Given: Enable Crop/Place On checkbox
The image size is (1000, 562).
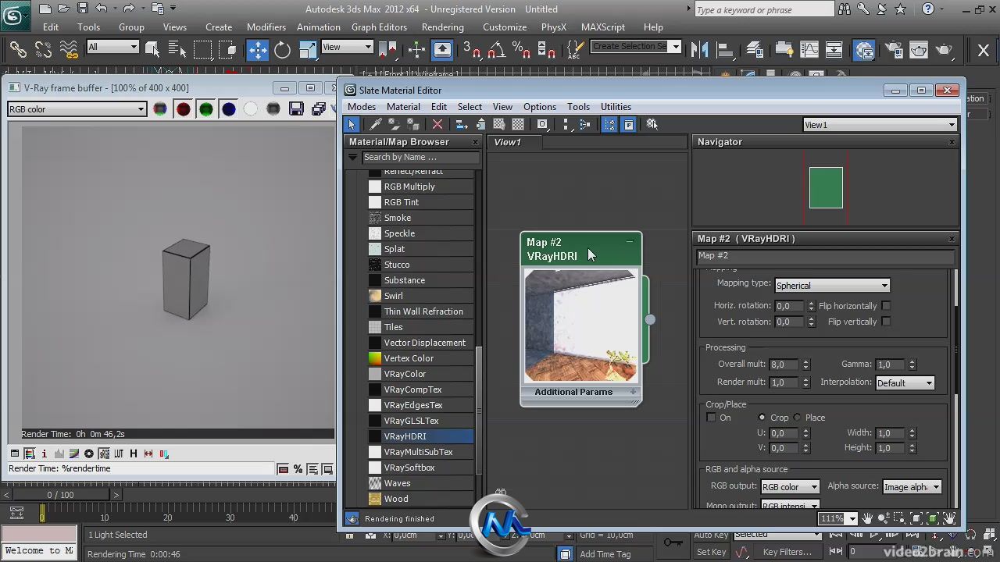Looking at the screenshot, I should 711,418.
